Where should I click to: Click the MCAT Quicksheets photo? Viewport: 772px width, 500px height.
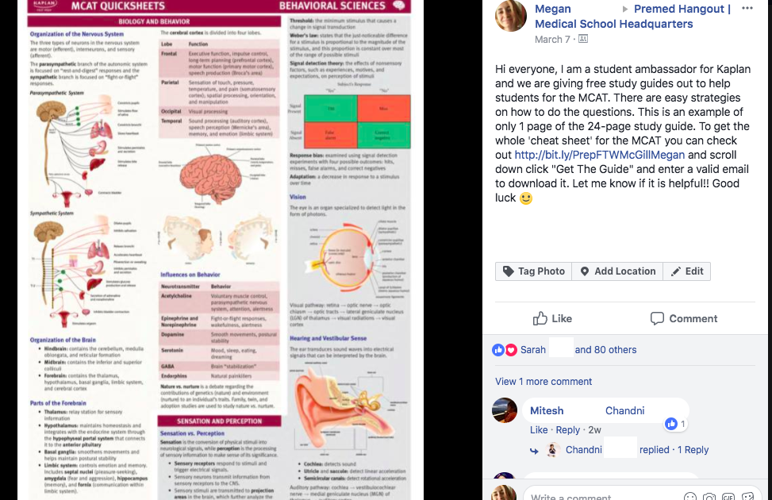coord(220,250)
